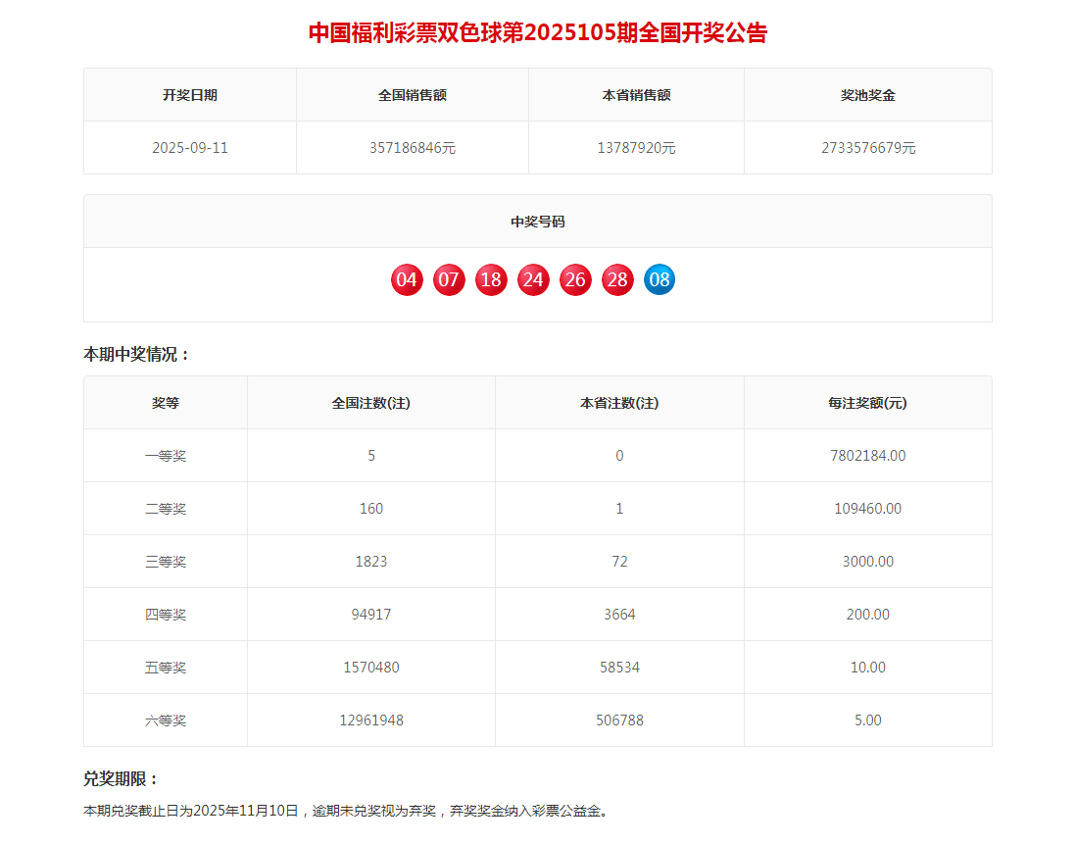Click the 兑奖期限 heading
The height and width of the screenshot is (844, 1074).
(121, 779)
